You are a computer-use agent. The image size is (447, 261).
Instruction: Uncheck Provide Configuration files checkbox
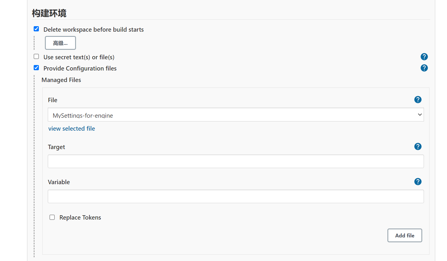(36, 68)
